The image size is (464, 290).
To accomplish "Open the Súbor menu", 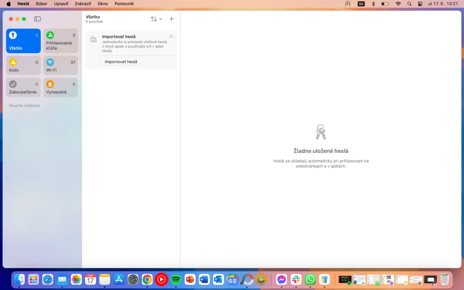I will tap(41, 4).
